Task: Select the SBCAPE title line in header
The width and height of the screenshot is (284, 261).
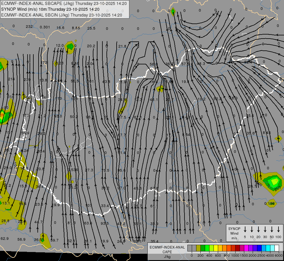Action: 64,3
